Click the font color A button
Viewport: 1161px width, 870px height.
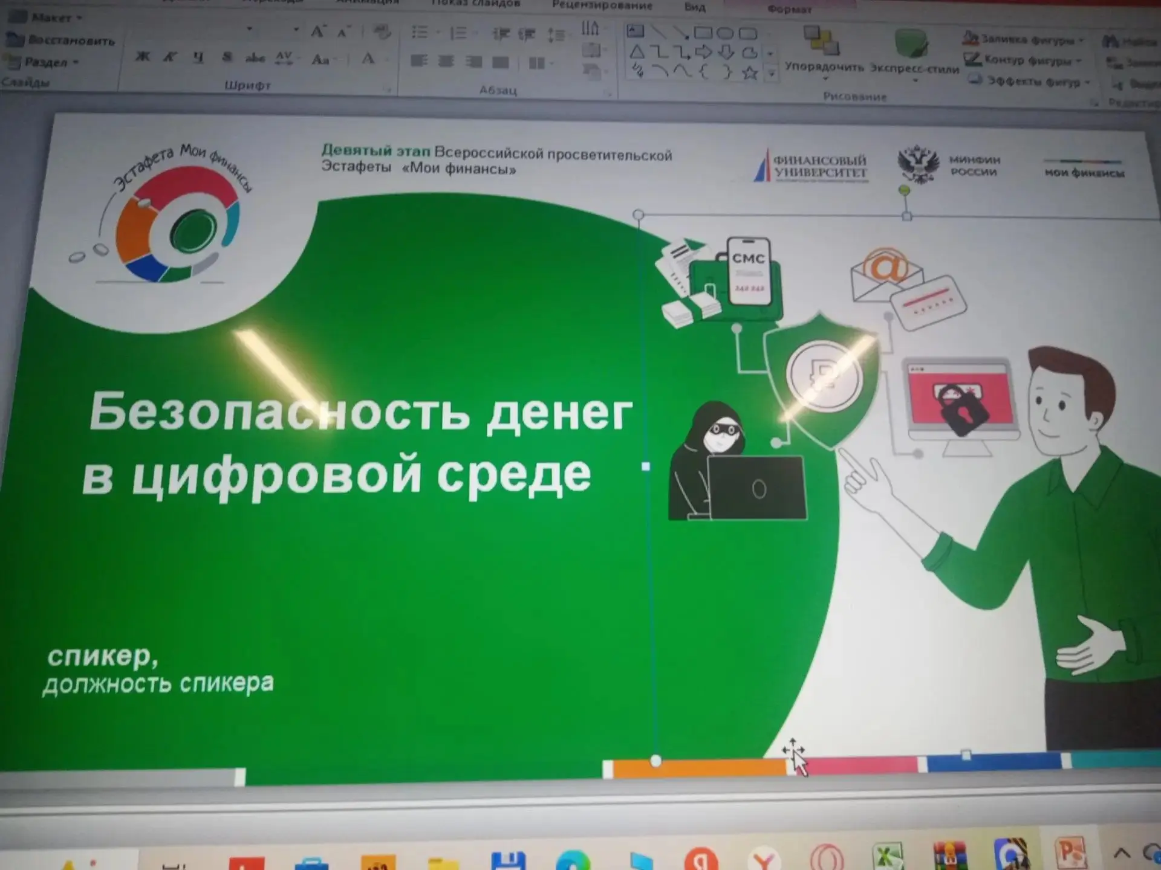[368, 59]
